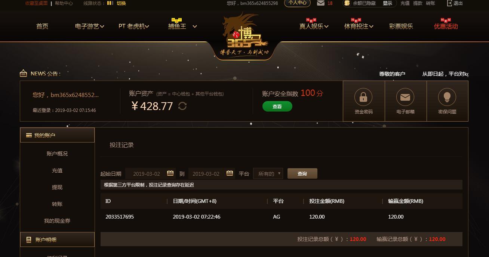The height and width of the screenshot is (257, 489).
Task: Open 优惠活动 in main navigation
Action: (x=446, y=26)
